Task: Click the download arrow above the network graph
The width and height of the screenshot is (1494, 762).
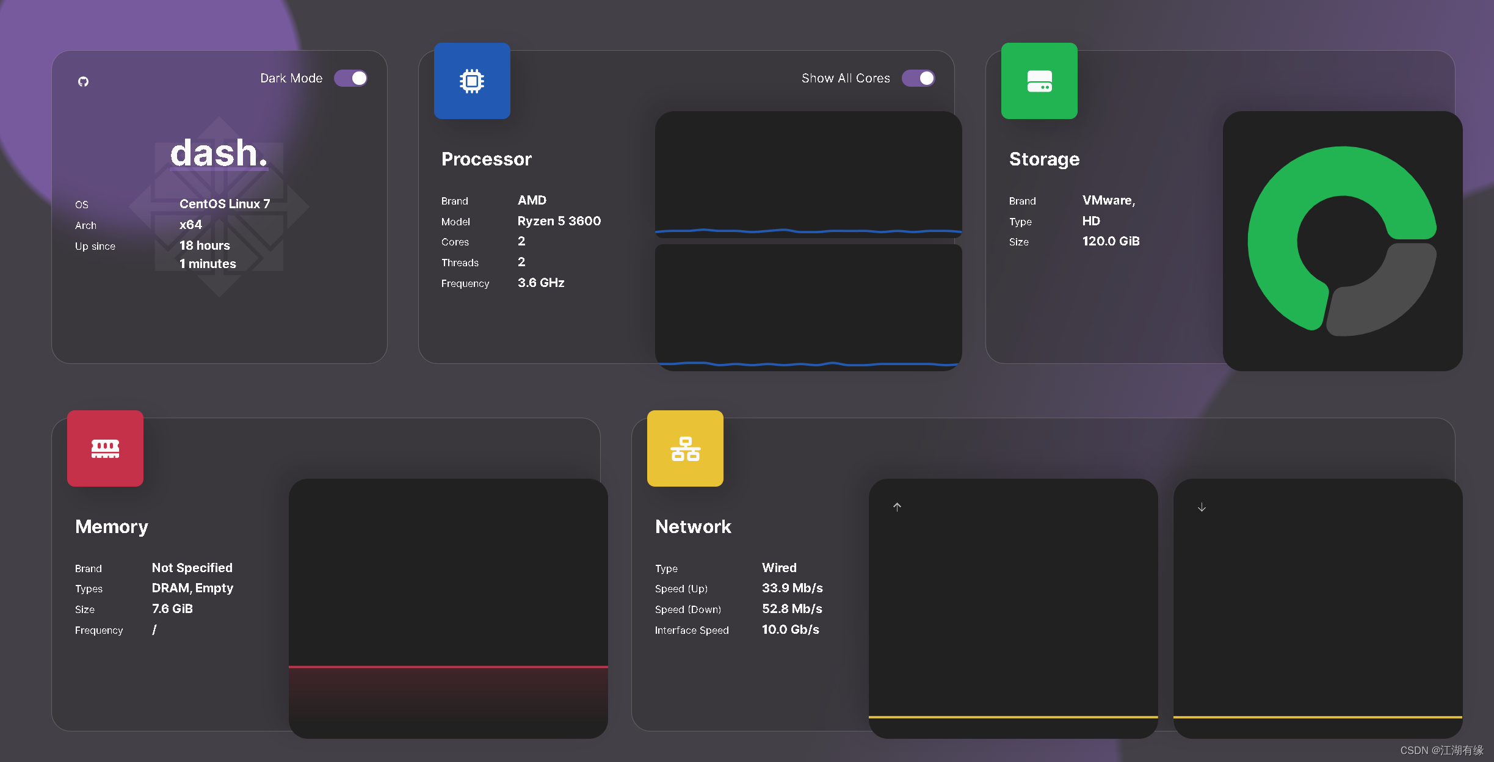Action: [1202, 507]
